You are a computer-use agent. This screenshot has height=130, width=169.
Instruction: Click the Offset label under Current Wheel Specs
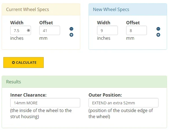(46, 23)
